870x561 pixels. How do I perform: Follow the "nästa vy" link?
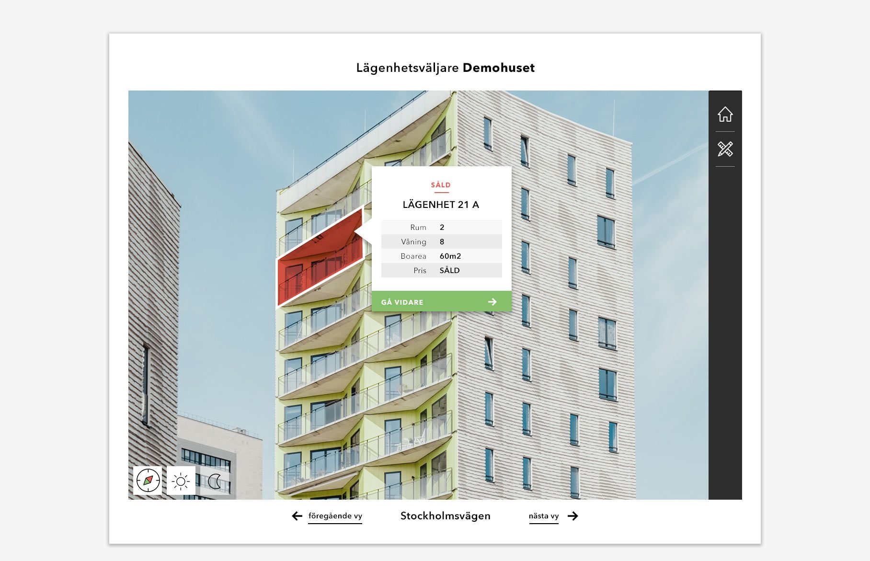click(544, 516)
